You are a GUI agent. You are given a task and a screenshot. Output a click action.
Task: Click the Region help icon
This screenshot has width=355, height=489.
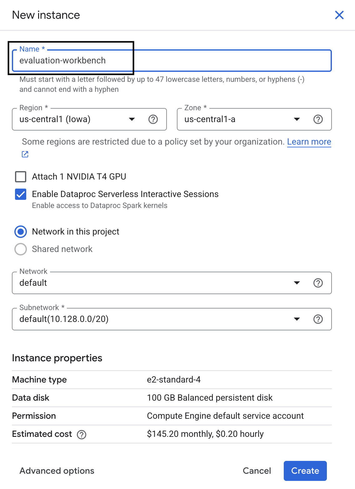click(153, 119)
